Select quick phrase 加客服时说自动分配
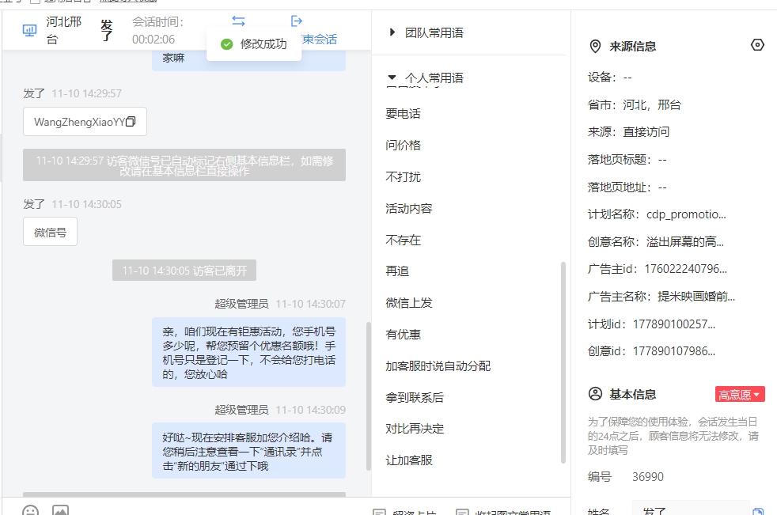This screenshot has height=515, width=777. pos(438,366)
